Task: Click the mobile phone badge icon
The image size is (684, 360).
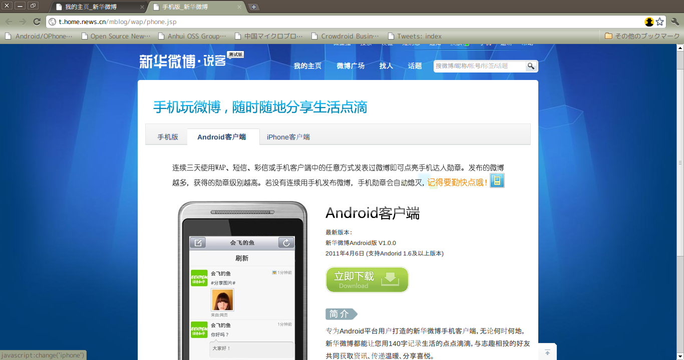Action: coord(497,181)
